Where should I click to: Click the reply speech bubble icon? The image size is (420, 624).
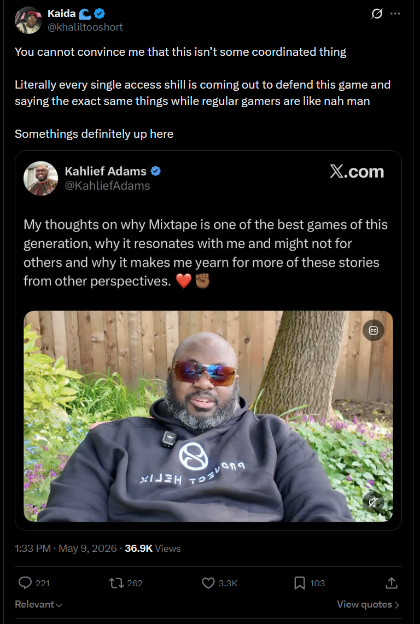pos(25,582)
